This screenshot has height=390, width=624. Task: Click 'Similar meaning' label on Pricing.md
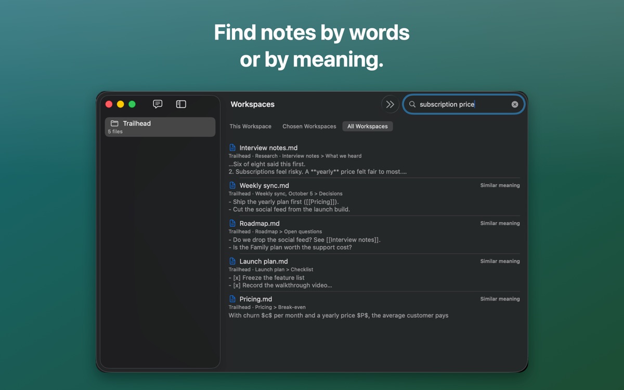(500, 299)
